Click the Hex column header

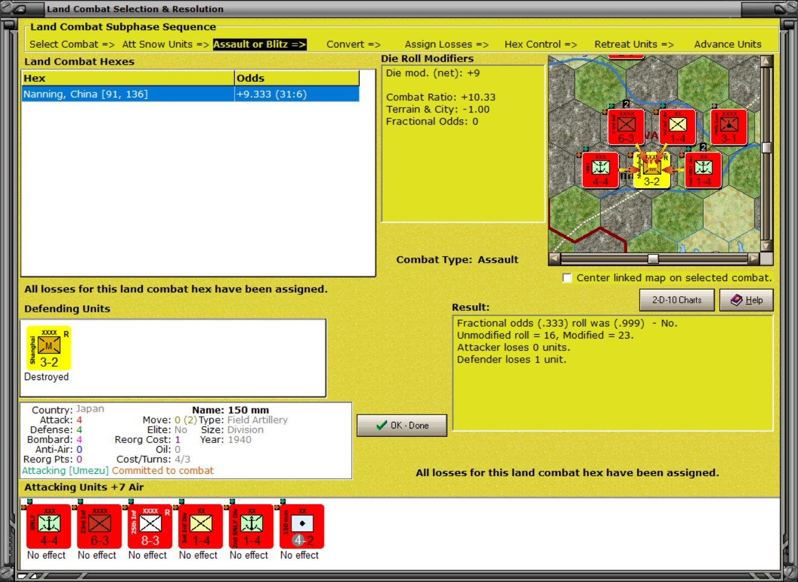click(128, 79)
